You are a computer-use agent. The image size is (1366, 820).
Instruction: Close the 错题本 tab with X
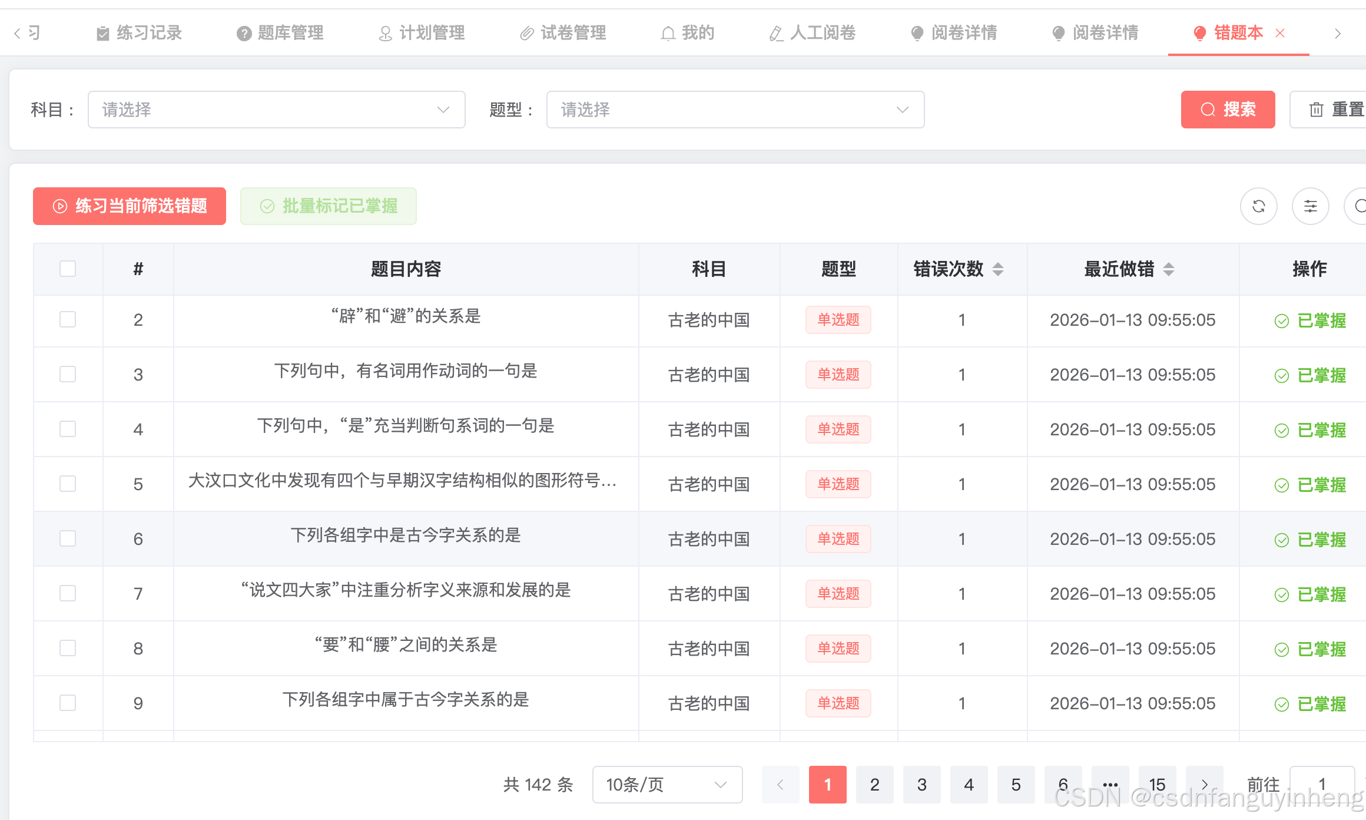[x=1280, y=33]
